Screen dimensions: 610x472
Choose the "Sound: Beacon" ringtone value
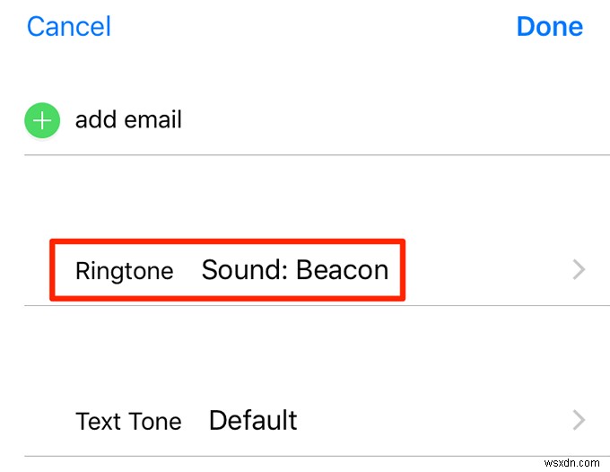click(294, 270)
